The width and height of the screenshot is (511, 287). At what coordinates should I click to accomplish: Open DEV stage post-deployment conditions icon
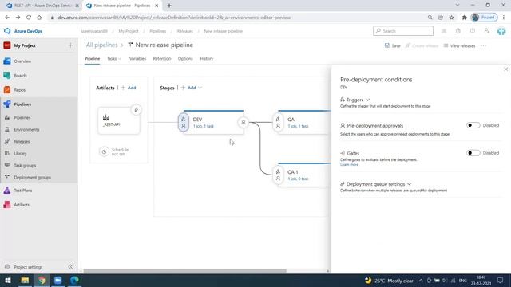(243, 122)
